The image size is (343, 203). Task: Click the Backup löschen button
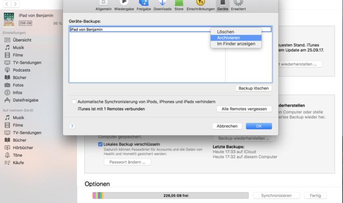(x=254, y=88)
